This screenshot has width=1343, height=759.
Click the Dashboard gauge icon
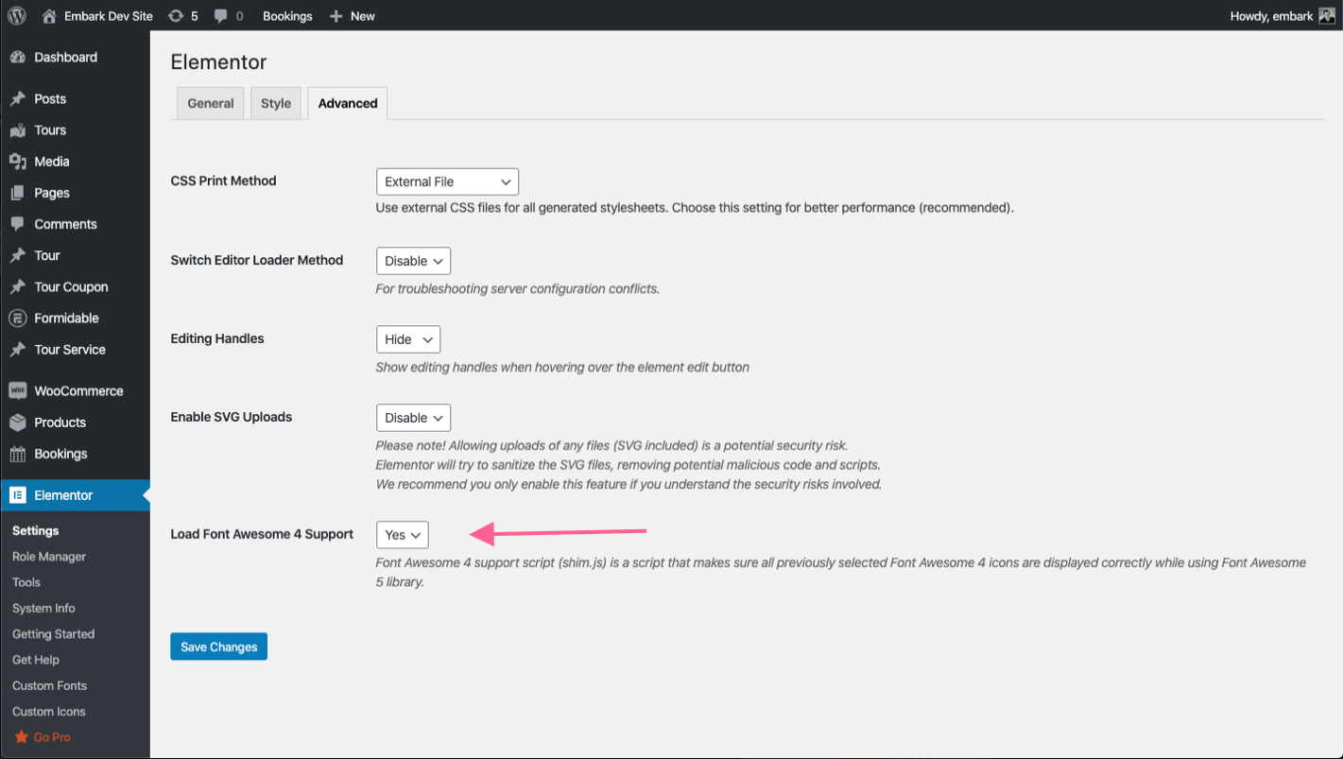point(18,58)
